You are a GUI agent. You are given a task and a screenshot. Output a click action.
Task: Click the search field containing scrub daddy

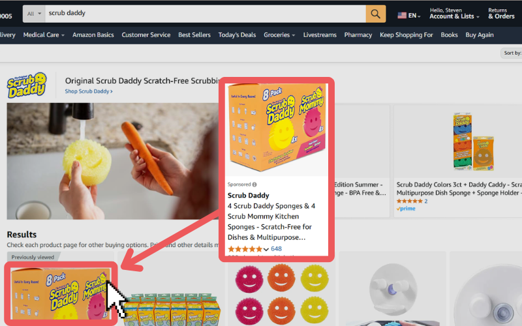[206, 14]
